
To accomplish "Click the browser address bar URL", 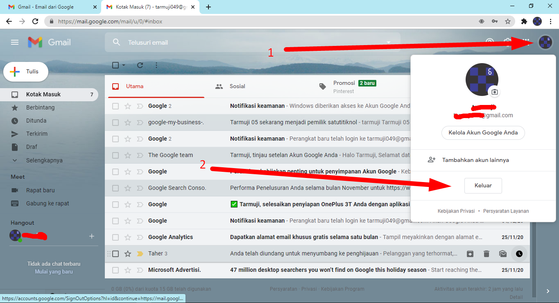I will (x=110, y=21).
